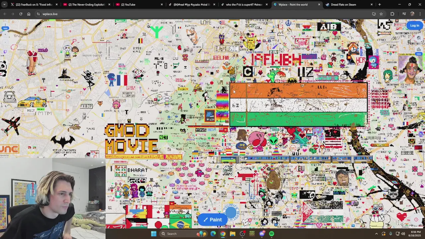Open File Explorer from the taskbar
The width and height of the screenshot is (425, 239).
pyautogui.click(x=232, y=234)
